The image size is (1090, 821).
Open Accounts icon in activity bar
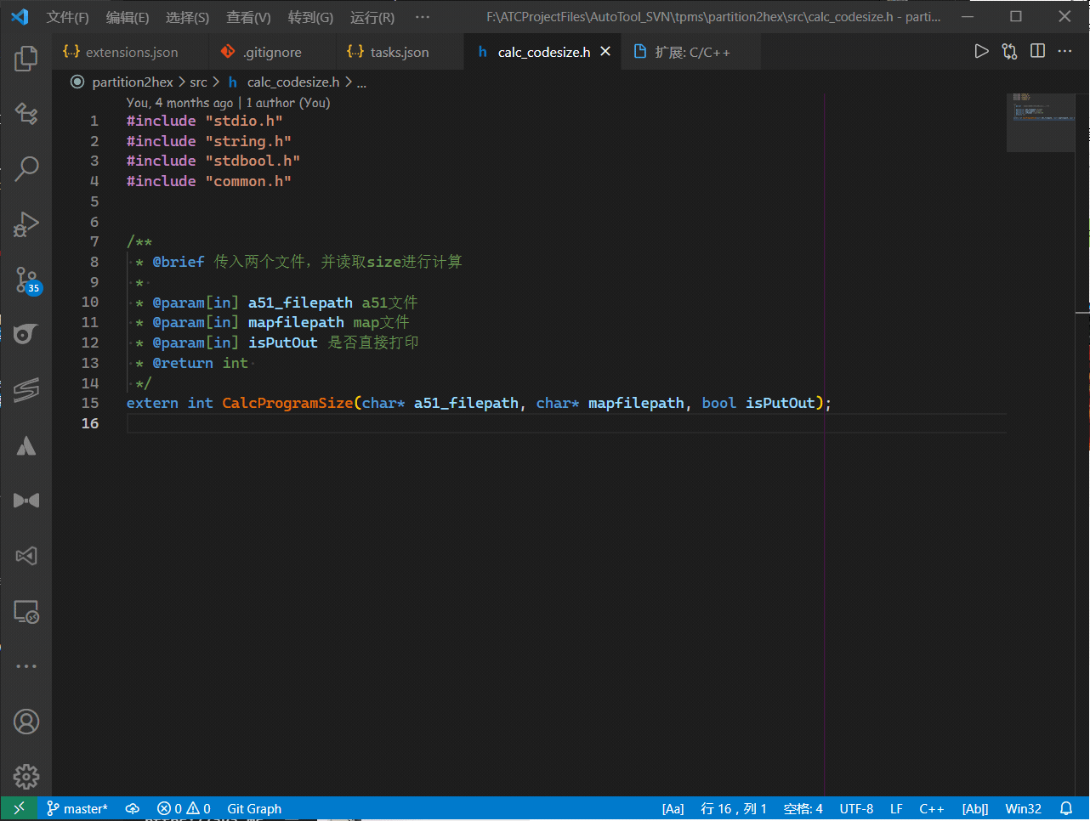coord(26,722)
